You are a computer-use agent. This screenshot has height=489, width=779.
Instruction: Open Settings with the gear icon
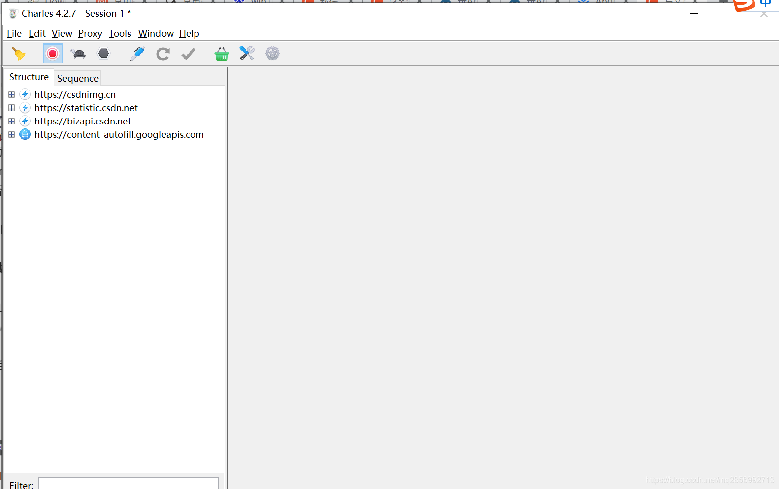[272, 53]
